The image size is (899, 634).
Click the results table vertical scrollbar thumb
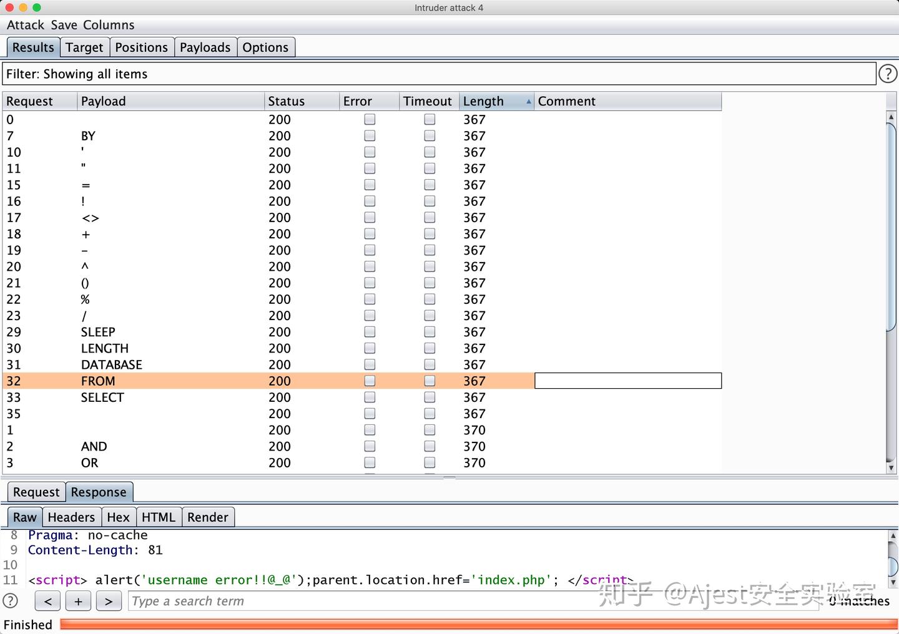pos(892,226)
